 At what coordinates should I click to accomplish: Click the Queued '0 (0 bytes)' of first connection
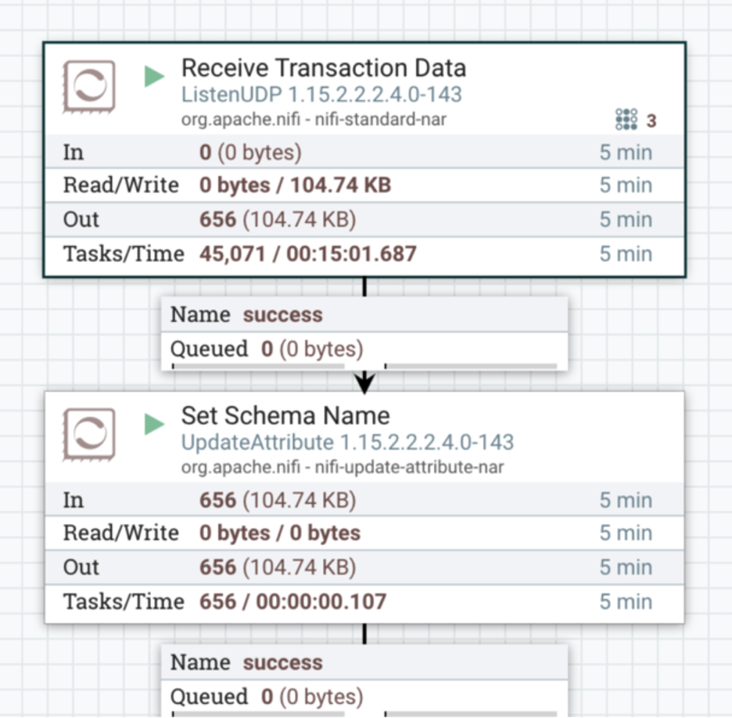(312, 349)
